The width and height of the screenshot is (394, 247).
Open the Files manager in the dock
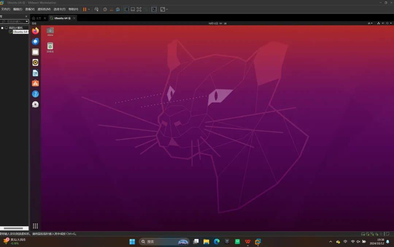coord(35,52)
